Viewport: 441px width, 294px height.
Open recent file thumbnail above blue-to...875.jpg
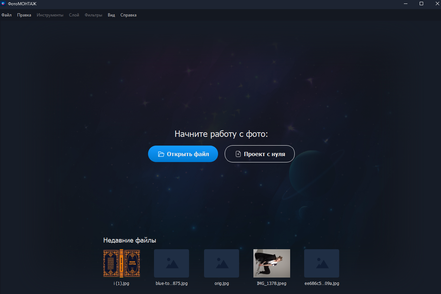171,263
